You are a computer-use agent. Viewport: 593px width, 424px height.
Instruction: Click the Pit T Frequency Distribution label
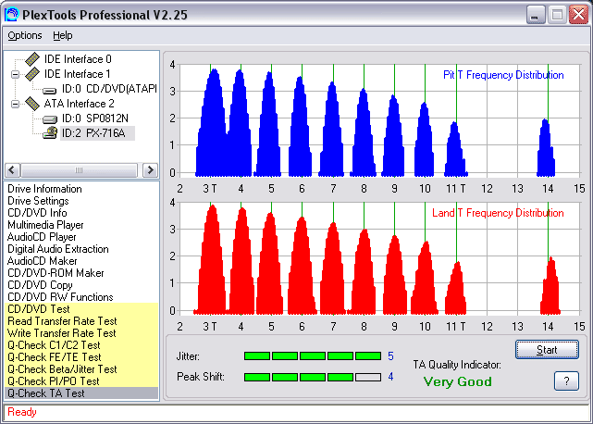click(x=503, y=75)
